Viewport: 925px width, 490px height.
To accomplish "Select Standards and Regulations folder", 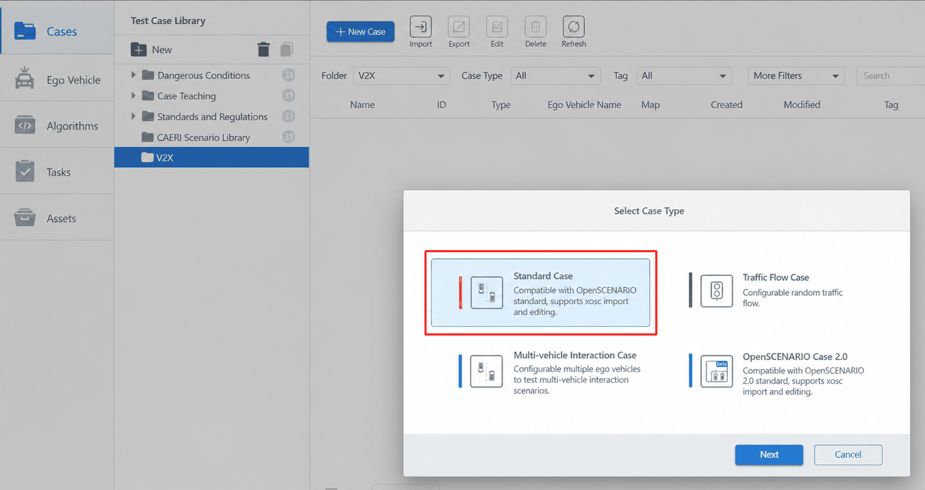I will (212, 117).
